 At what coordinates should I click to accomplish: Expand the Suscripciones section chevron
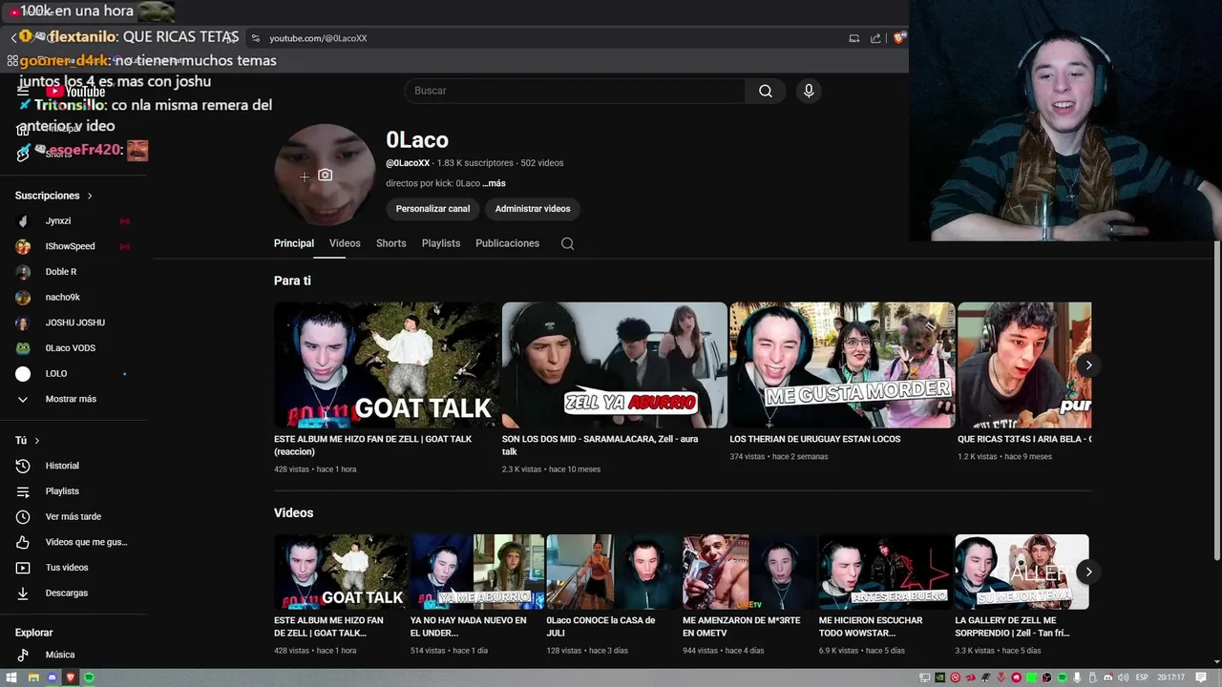(90, 196)
